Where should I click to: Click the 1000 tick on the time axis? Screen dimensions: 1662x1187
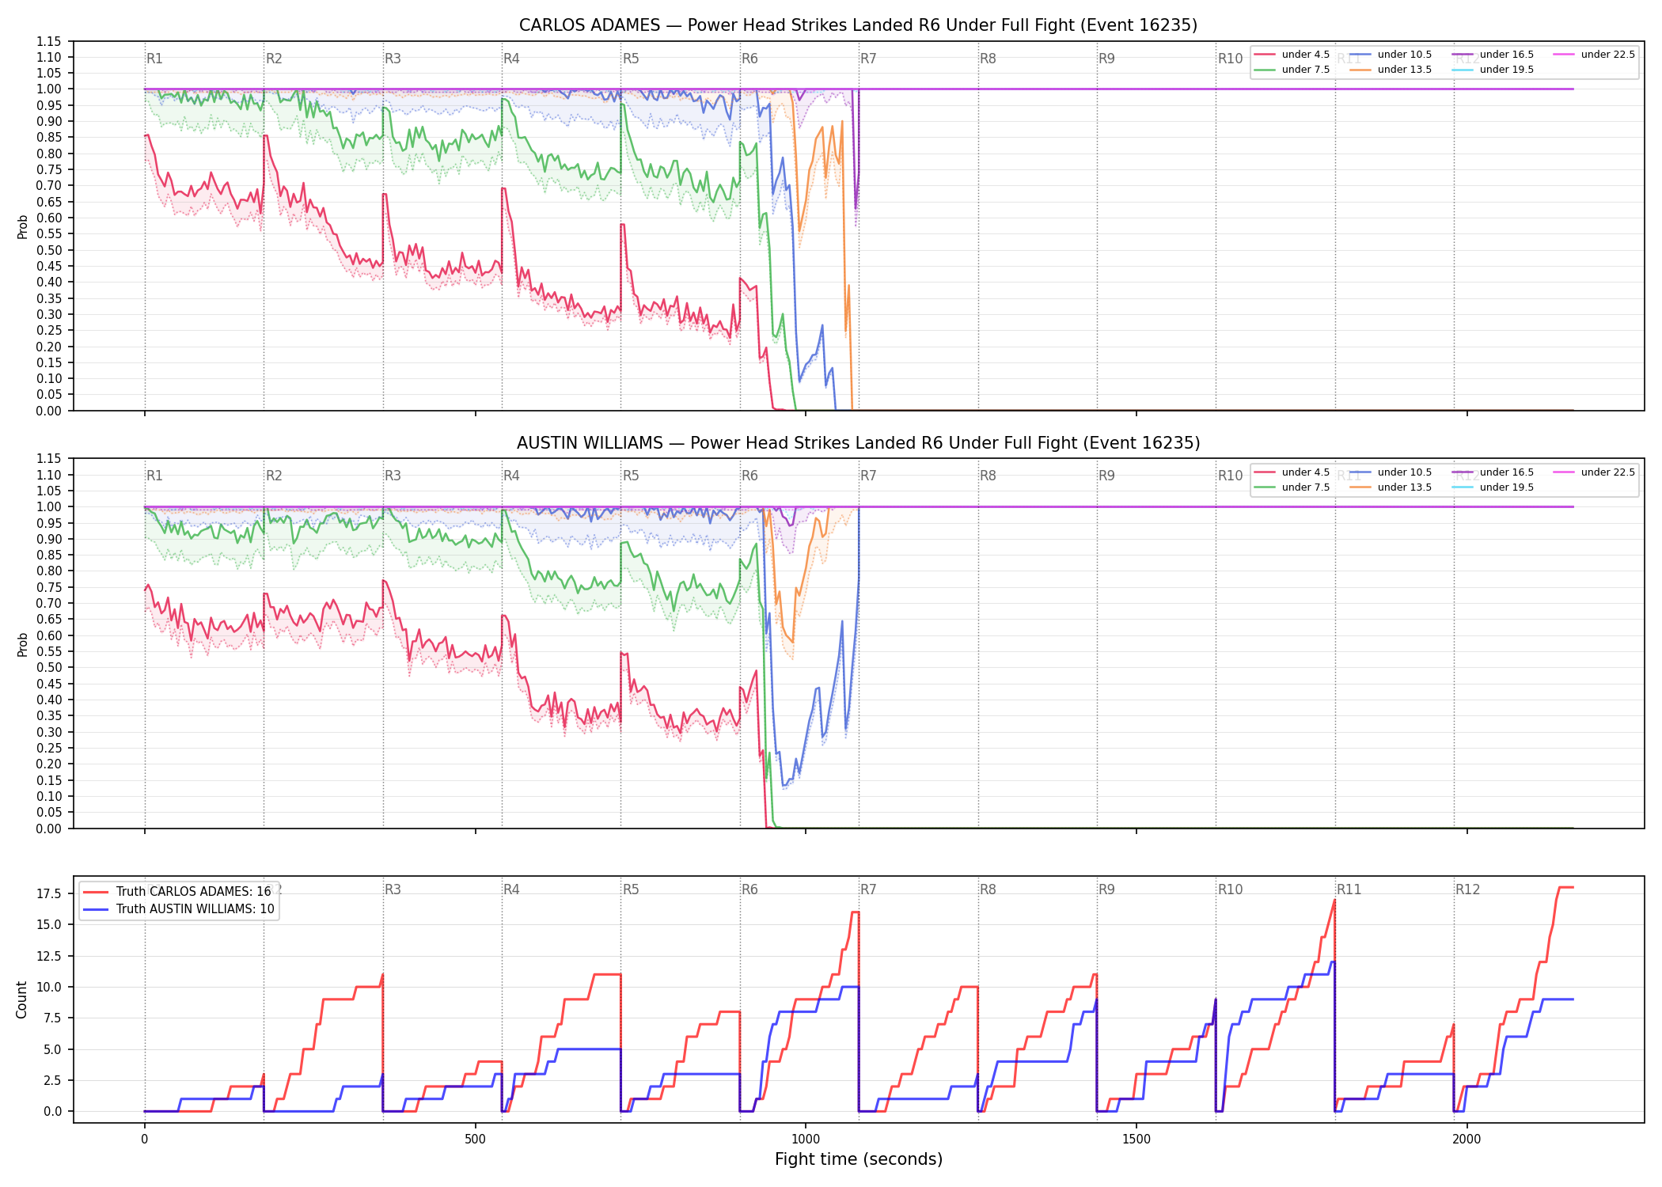[806, 1140]
